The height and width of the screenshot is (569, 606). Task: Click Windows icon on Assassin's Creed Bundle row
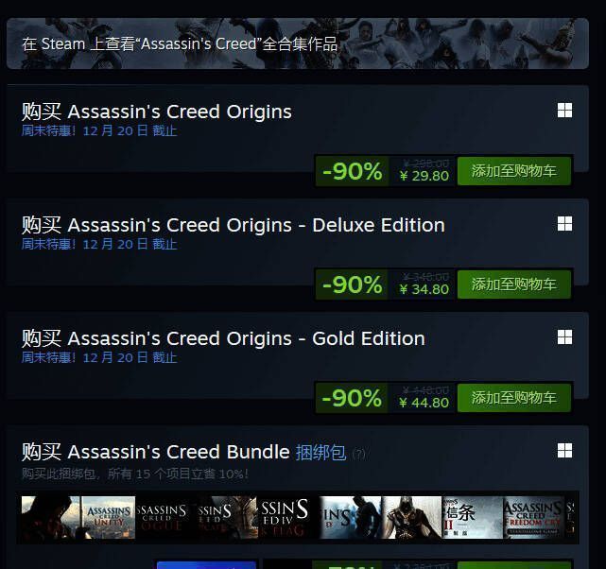pos(564,451)
